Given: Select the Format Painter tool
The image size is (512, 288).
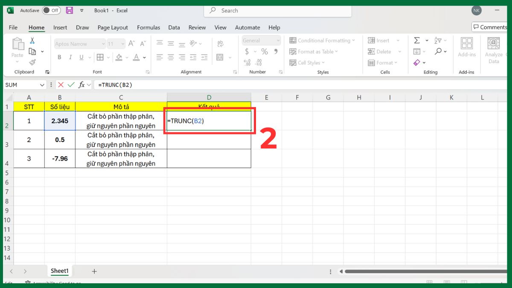Looking at the screenshot, I should click(x=33, y=62).
